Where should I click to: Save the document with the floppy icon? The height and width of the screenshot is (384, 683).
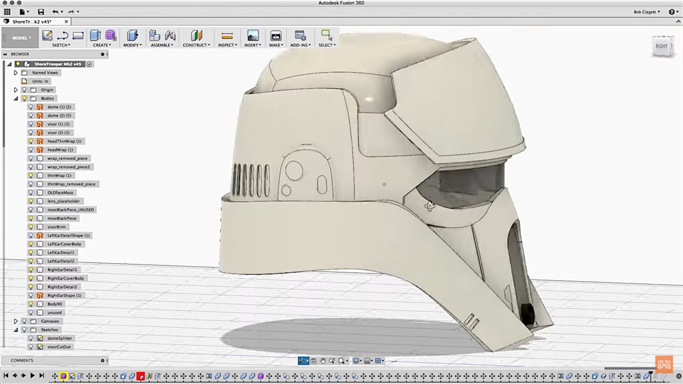click(40, 11)
